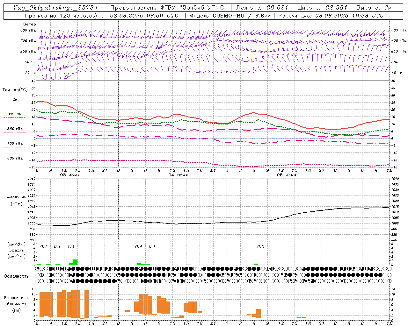408x326 pixels.
Task: Select the 500 гПа entry in temperature legend
Action: point(15,158)
